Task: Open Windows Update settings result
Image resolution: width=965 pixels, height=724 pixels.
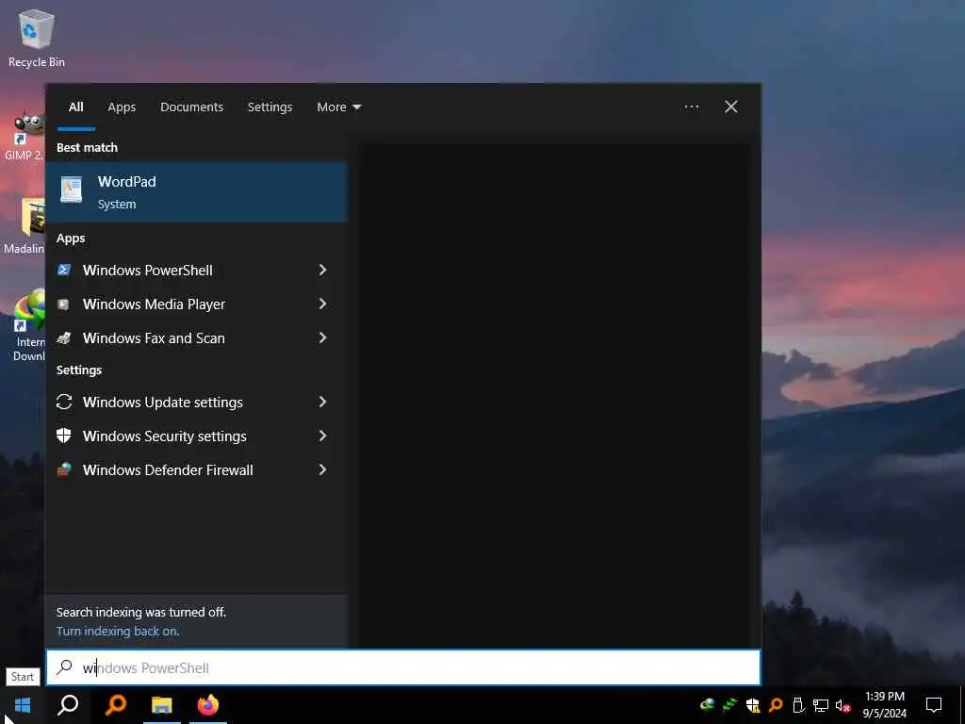Action: pyautogui.click(x=196, y=402)
